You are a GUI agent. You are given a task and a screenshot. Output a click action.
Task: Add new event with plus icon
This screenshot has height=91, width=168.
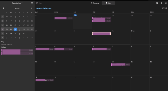click(161, 3)
